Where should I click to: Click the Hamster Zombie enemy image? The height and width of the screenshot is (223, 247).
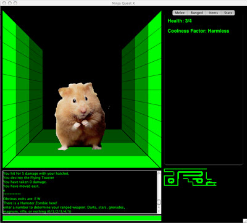[81, 116]
